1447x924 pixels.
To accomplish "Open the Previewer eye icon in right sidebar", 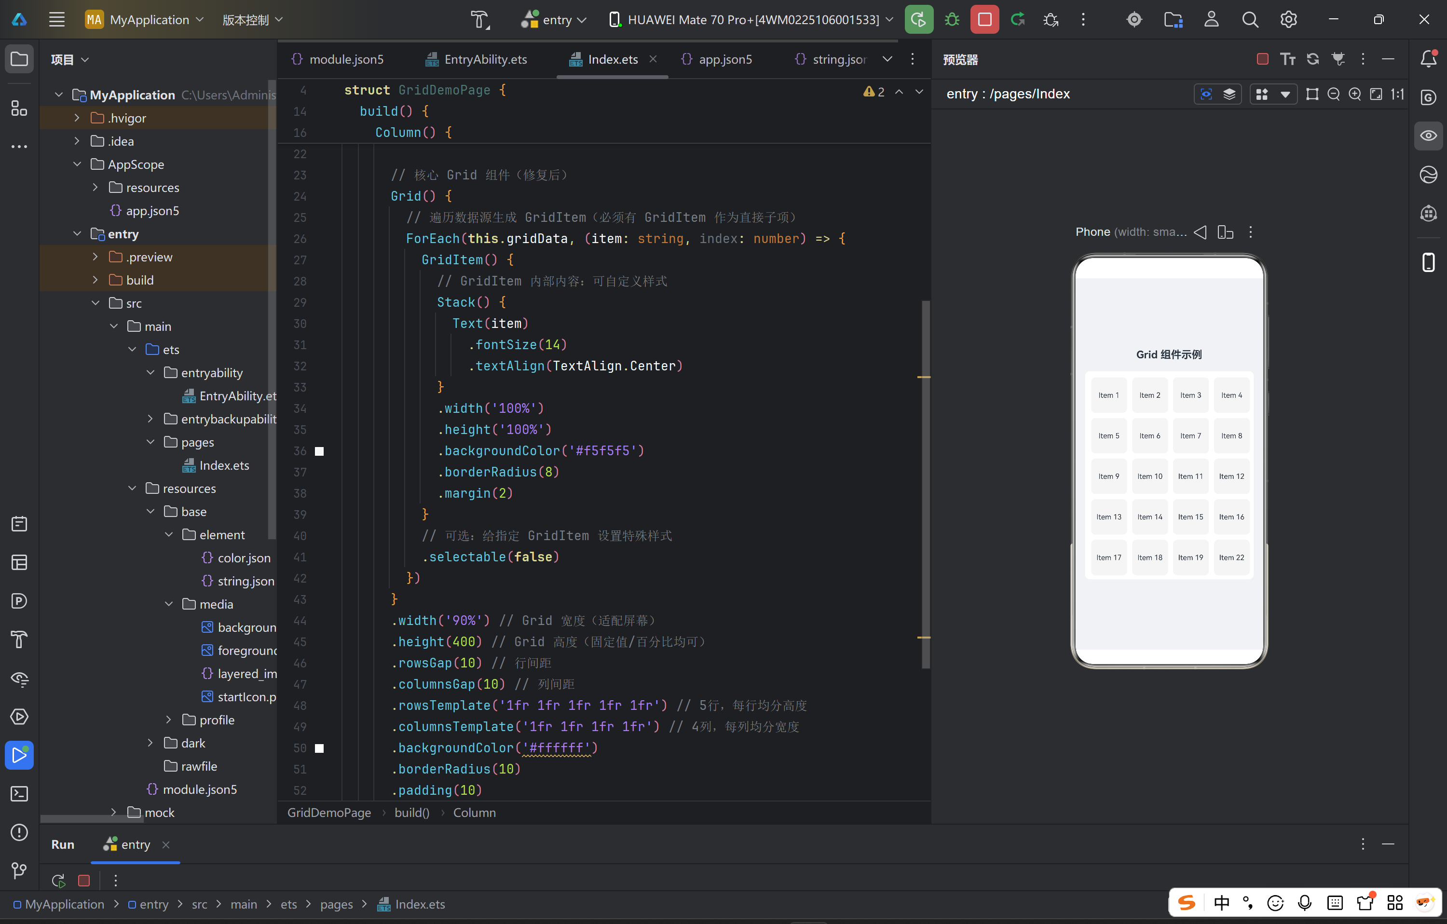I will pos(1428,136).
